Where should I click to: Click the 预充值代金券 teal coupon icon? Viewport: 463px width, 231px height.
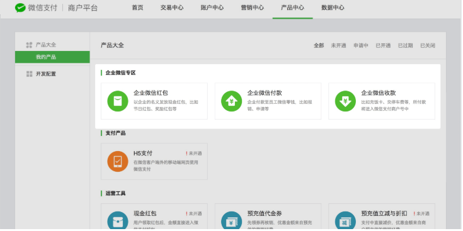(x=232, y=221)
